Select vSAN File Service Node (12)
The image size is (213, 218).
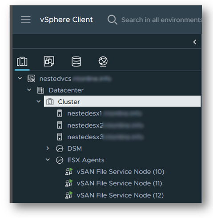[120, 195]
